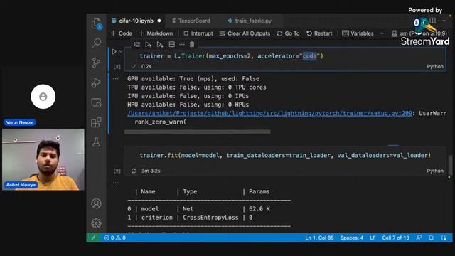Change LF line ending setting

pyautogui.click(x=373, y=238)
